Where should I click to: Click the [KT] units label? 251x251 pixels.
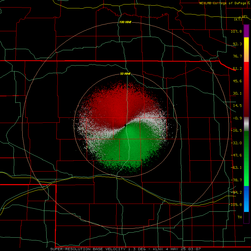238,19
